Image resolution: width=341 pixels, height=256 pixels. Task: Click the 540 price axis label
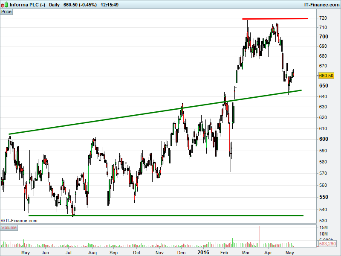pos(323,209)
